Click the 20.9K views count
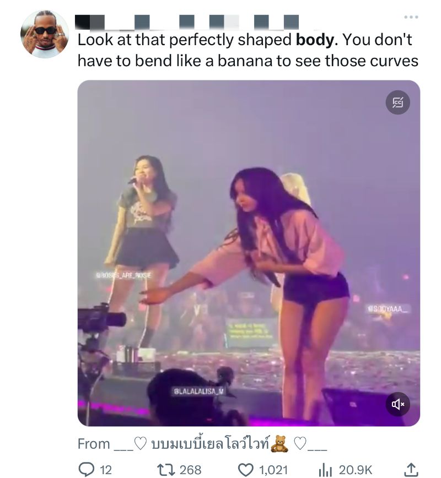Image resolution: width=441 pixels, height=478 pixels. click(x=356, y=470)
